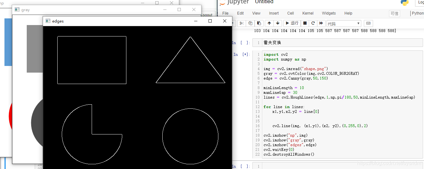Click the gray window title text
424x169 pixels.
click(25, 10)
